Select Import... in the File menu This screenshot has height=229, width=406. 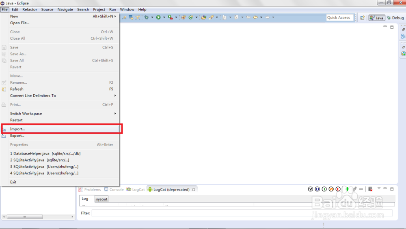coord(60,129)
